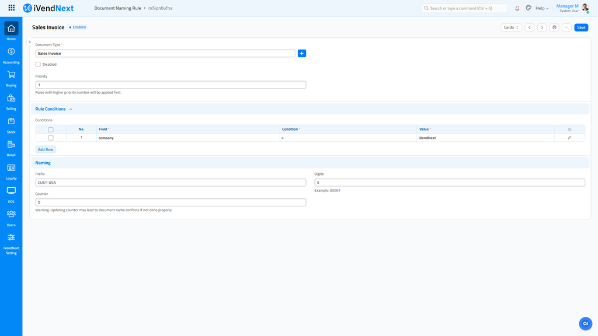Click the blue plus button beside Document Type
The width and height of the screenshot is (598, 336).
click(302, 53)
